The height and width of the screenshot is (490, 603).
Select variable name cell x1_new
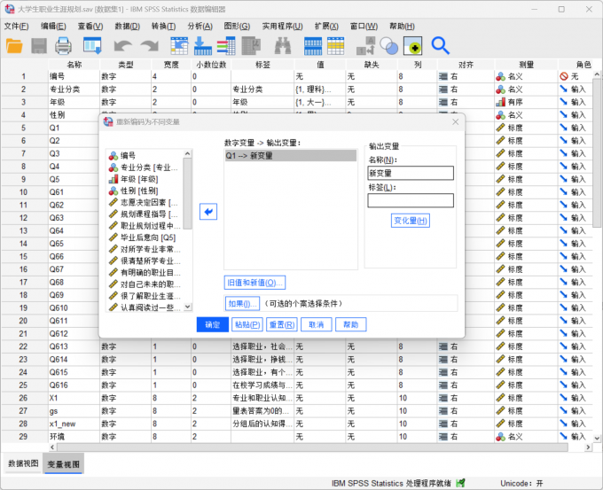(x=74, y=424)
